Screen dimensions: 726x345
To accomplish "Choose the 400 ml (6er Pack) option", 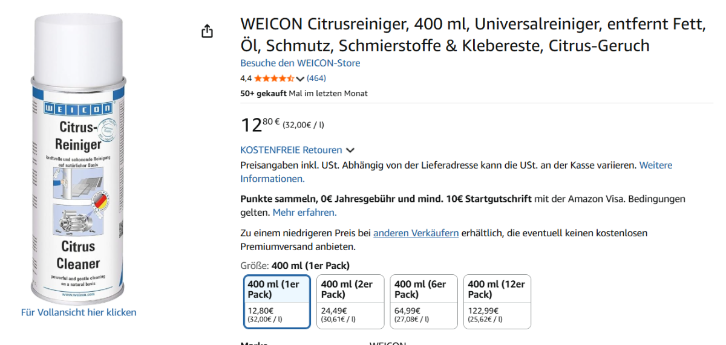I will 423,301.
